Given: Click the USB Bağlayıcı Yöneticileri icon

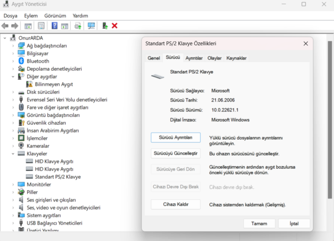Looking at the screenshot, I should click(x=21, y=223).
